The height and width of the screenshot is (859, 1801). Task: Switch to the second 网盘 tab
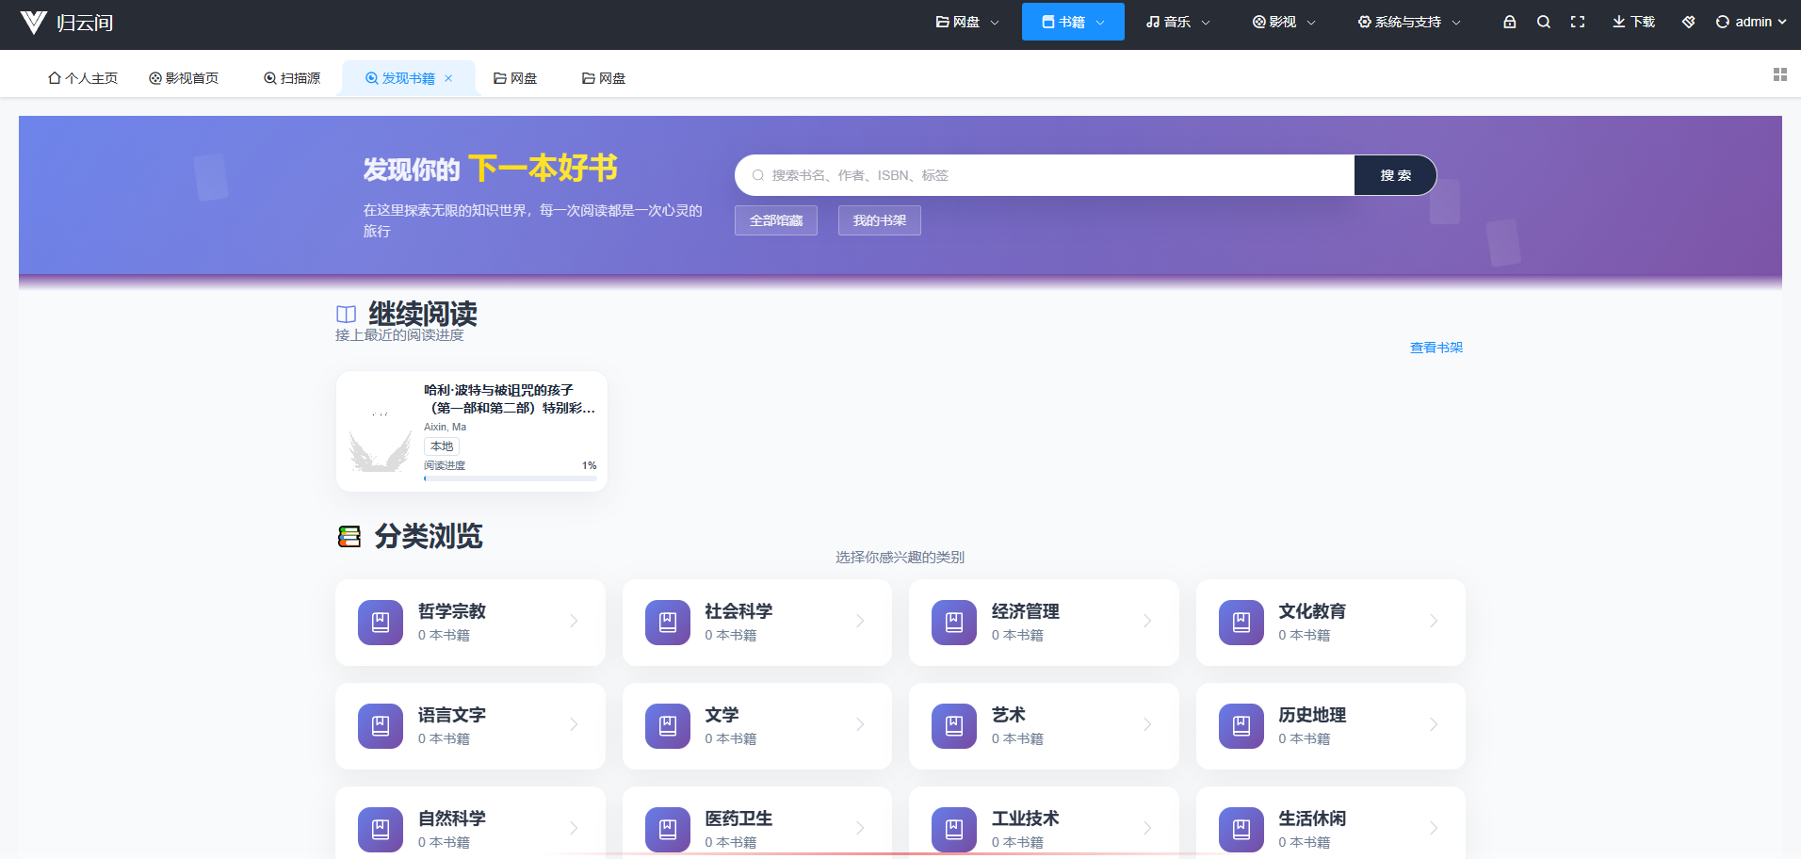point(604,78)
